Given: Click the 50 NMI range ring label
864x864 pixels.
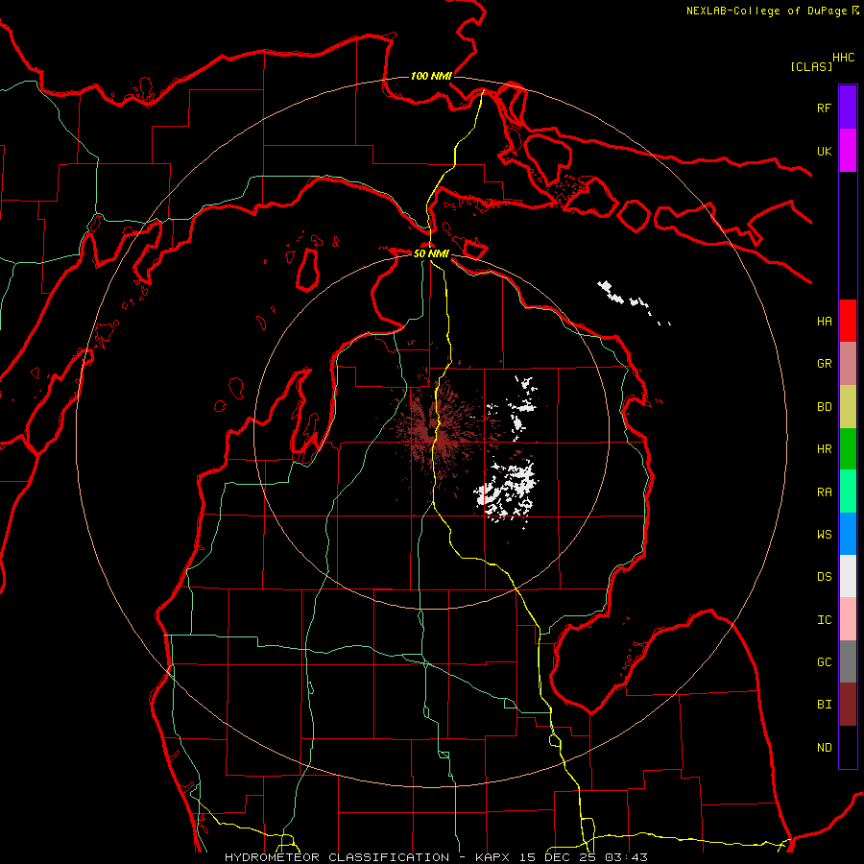Looking at the screenshot, I should click(431, 253).
